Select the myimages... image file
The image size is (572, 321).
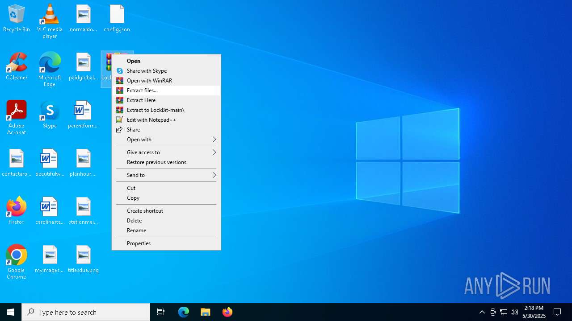50,259
